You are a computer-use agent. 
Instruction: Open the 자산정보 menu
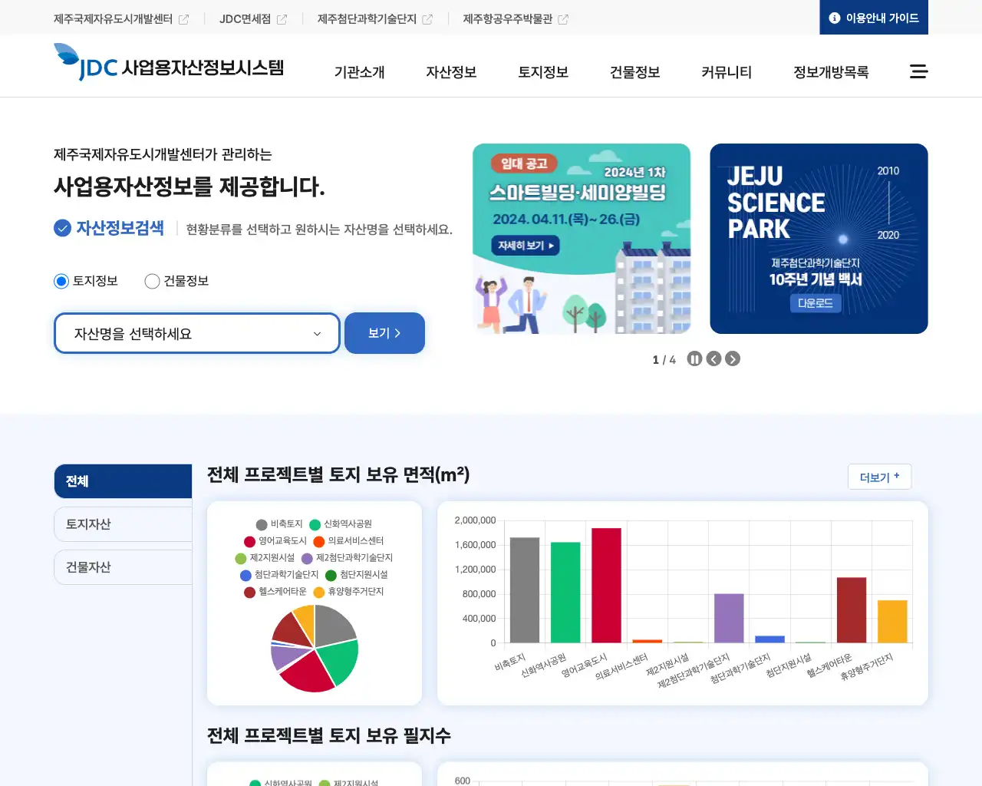(x=451, y=72)
